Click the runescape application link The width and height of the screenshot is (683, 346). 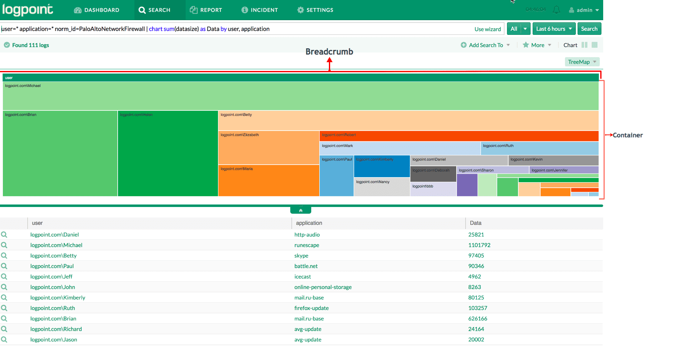pyautogui.click(x=307, y=245)
